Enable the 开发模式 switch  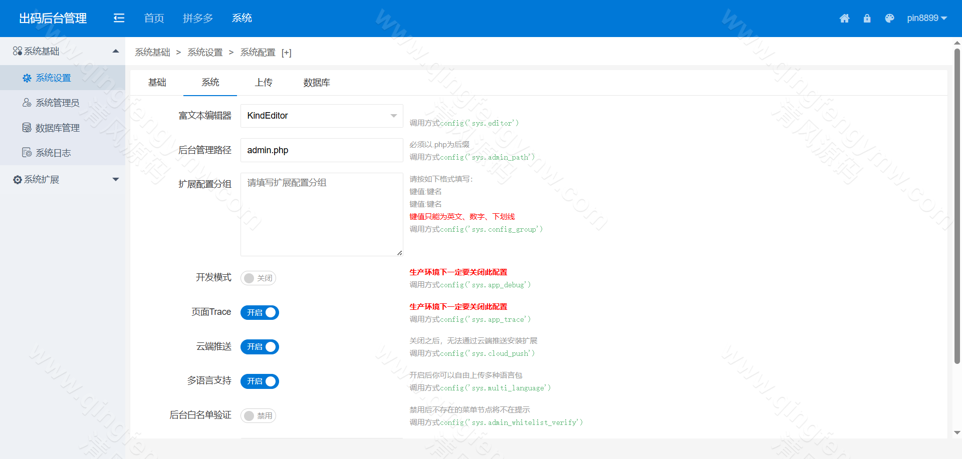click(258, 278)
